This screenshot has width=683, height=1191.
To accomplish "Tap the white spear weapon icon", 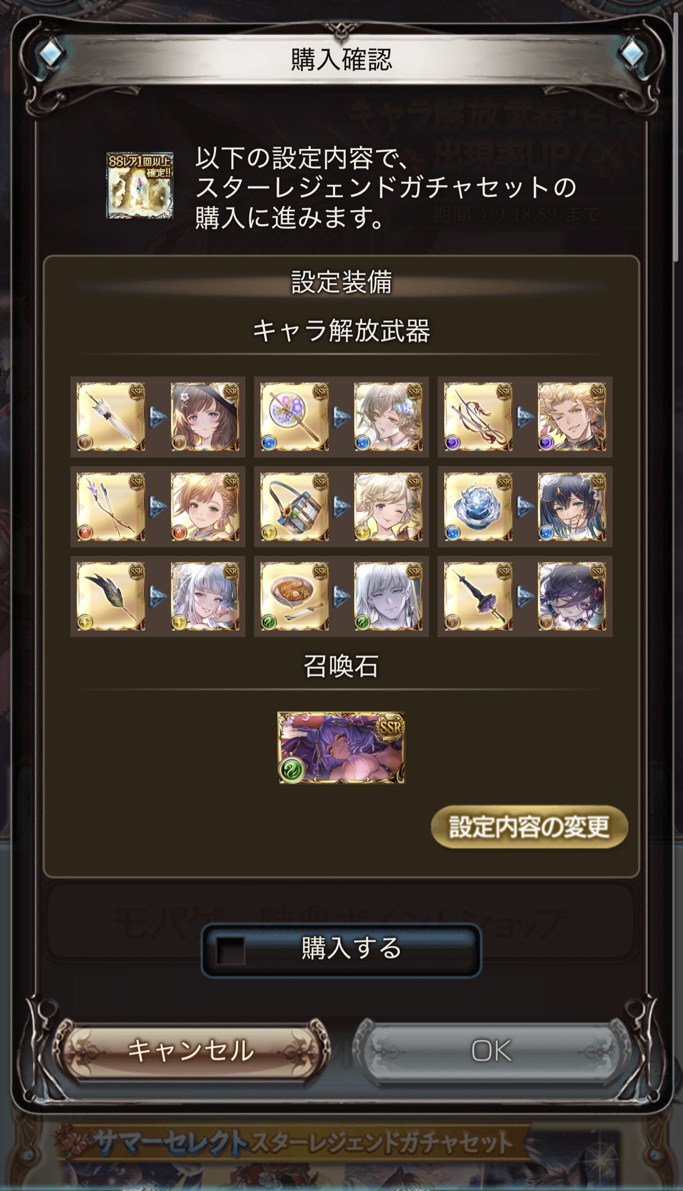I will click(x=111, y=417).
